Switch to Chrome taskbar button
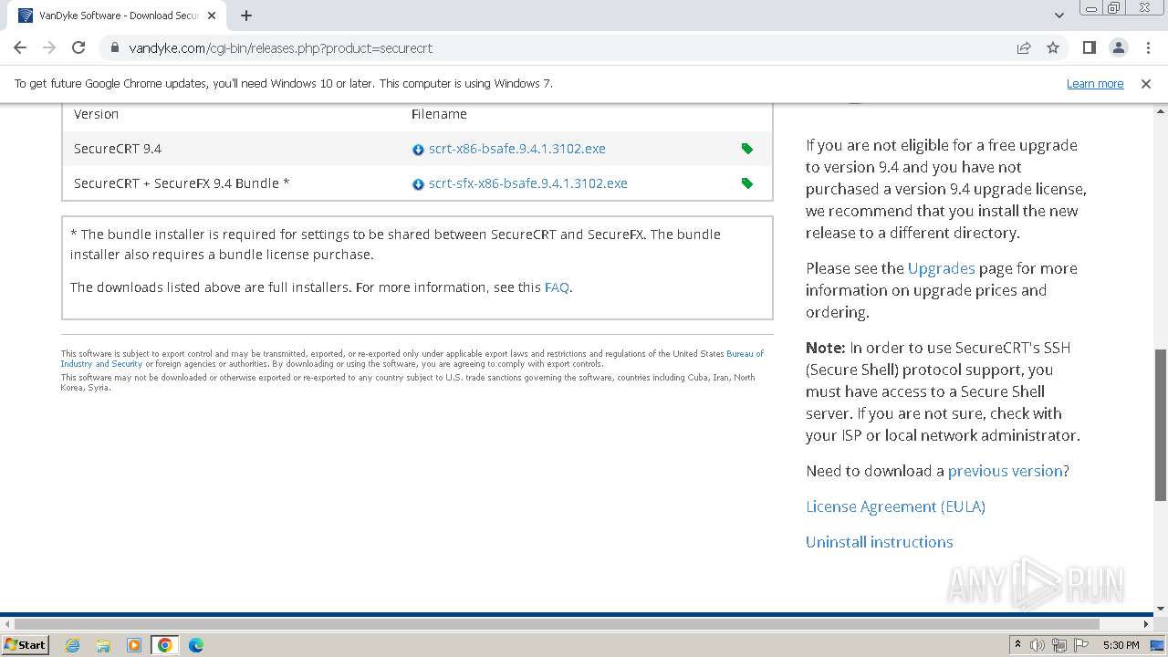 click(x=165, y=645)
